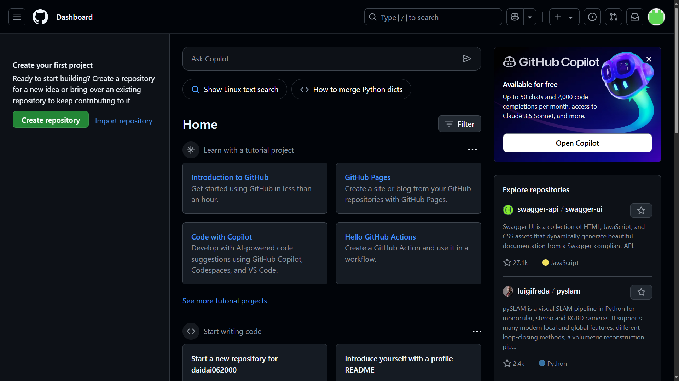Open swagger-api owner link
The image size is (679, 381).
pyautogui.click(x=538, y=209)
